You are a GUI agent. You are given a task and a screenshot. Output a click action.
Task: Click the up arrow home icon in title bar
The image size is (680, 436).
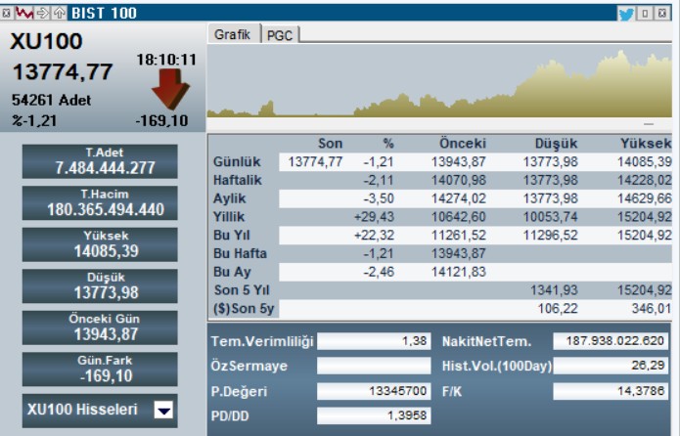click(x=59, y=13)
